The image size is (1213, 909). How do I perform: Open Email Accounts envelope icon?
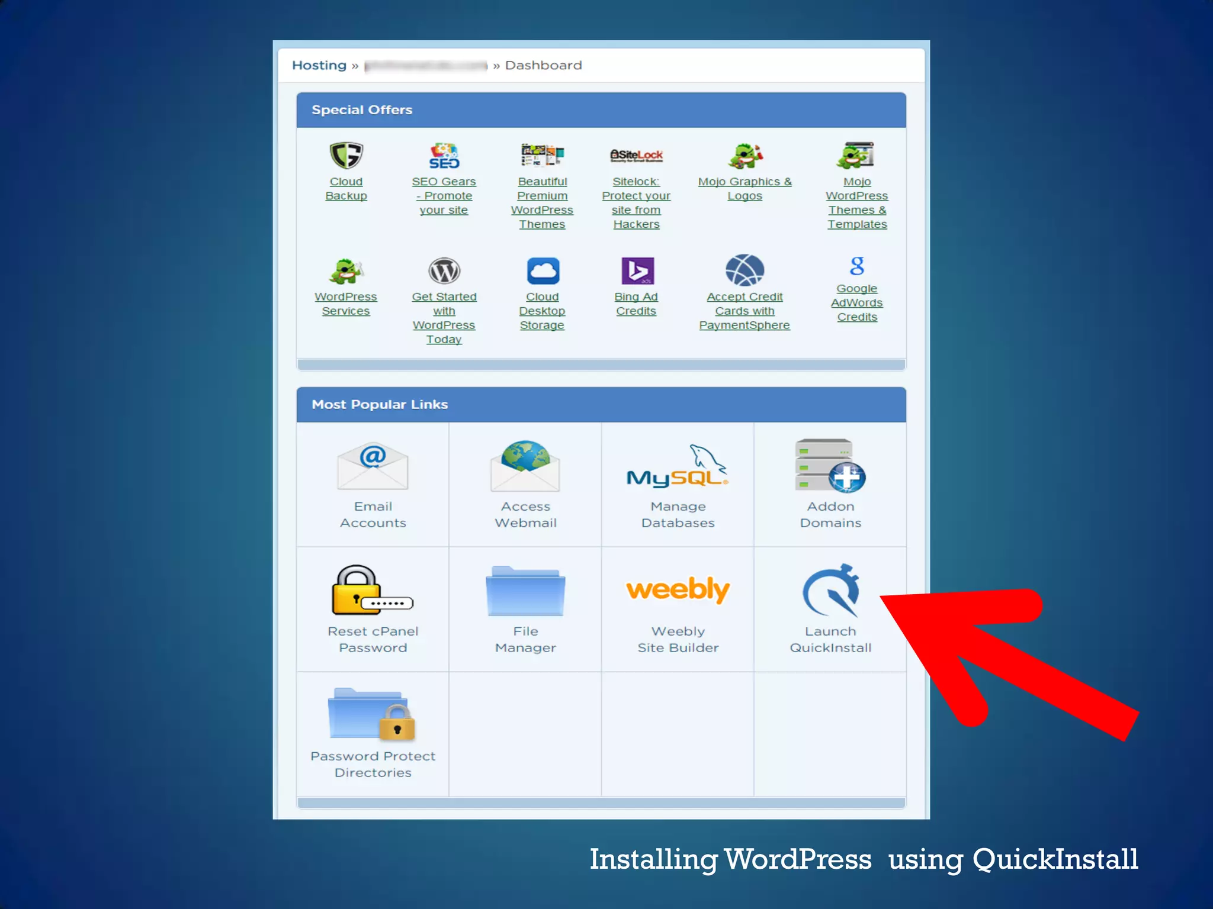coord(373,466)
